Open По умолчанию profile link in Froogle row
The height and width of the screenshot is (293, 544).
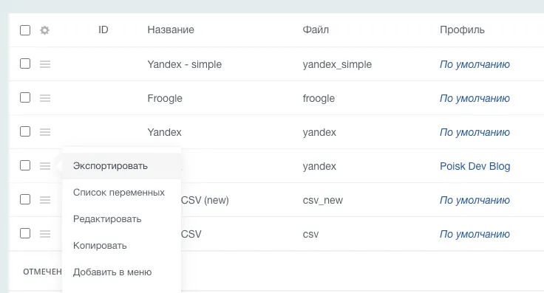tap(475, 98)
